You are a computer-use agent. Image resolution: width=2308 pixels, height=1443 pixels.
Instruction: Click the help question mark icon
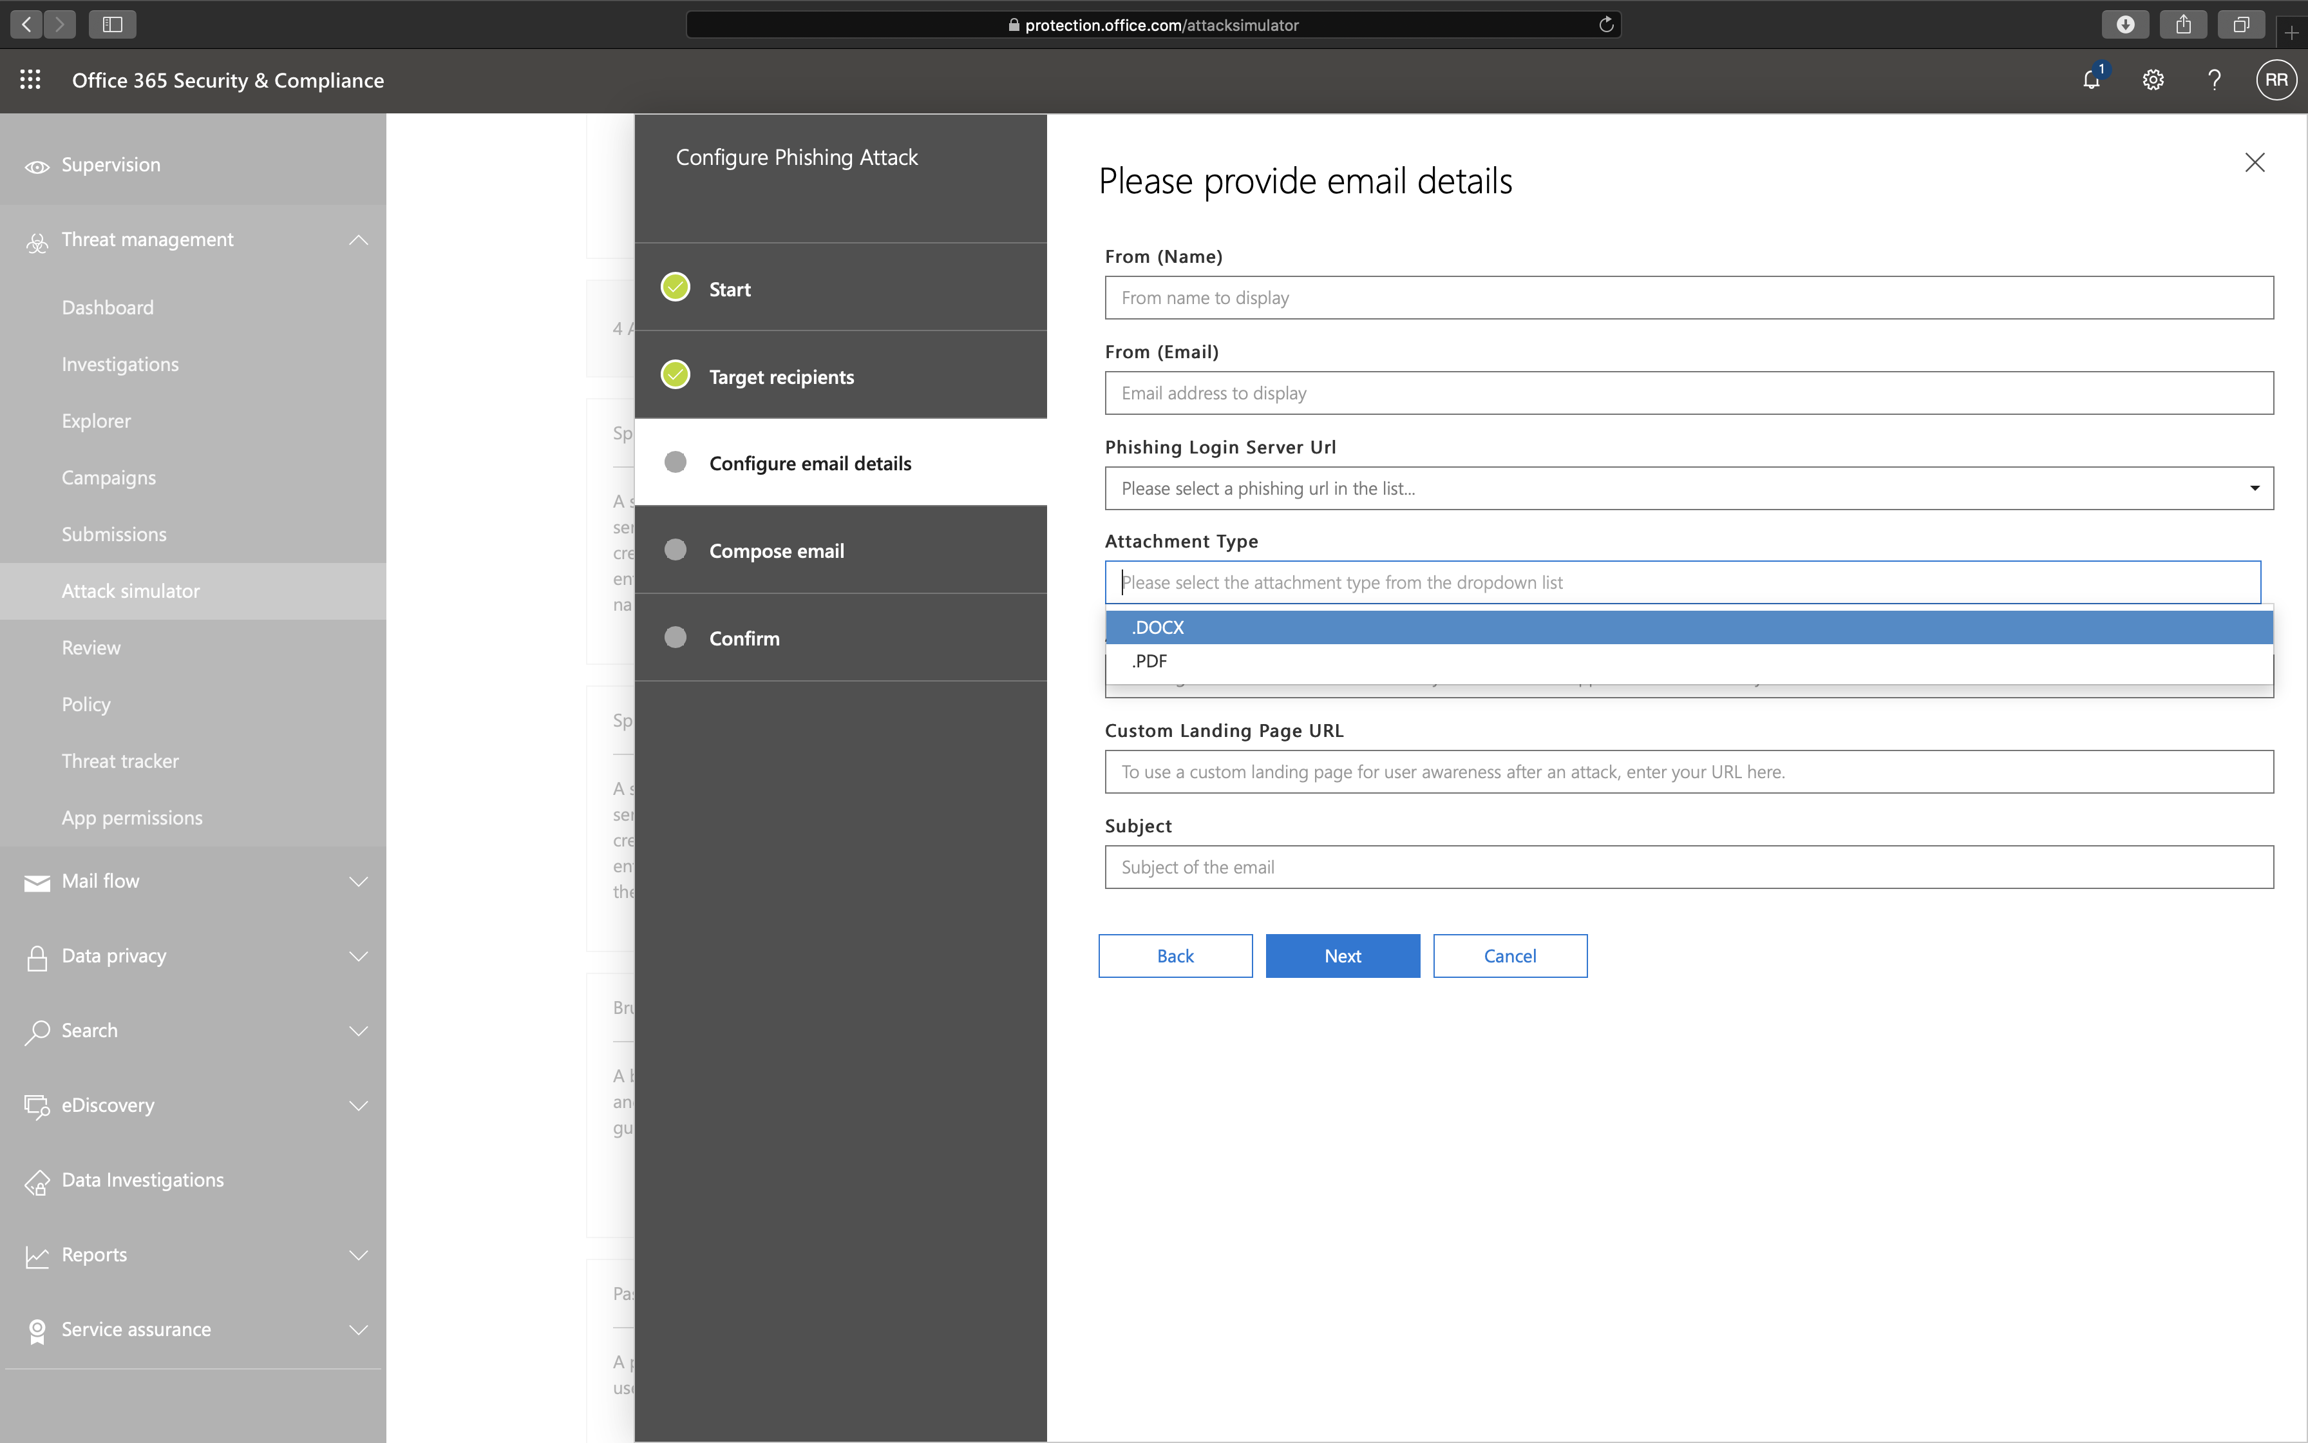pyautogui.click(x=2213, y=80)
